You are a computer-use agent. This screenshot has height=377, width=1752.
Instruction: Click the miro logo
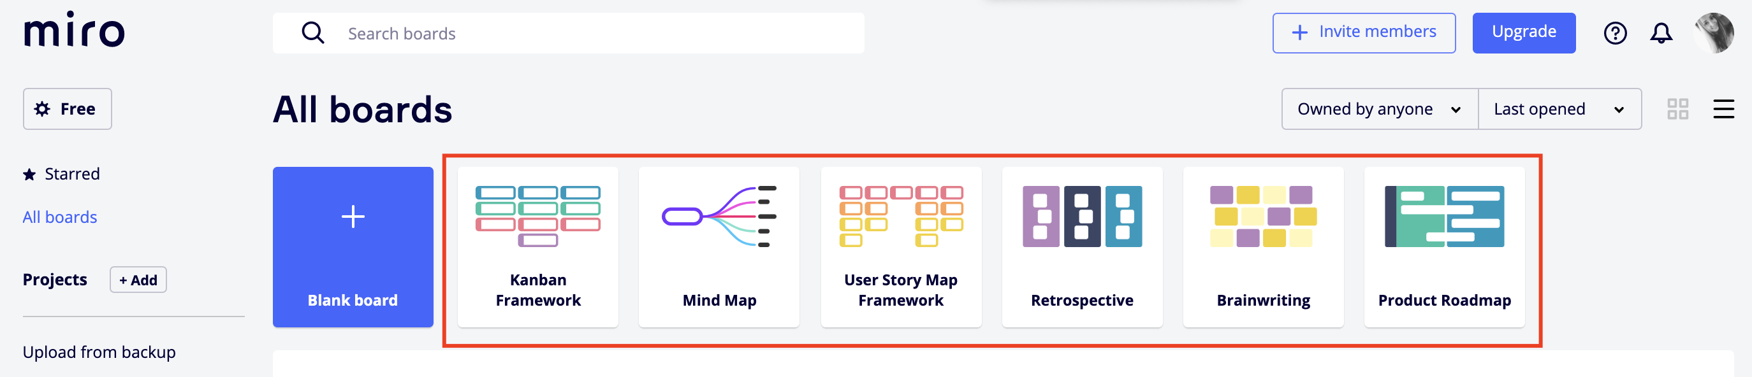click(x=74, y=31)
